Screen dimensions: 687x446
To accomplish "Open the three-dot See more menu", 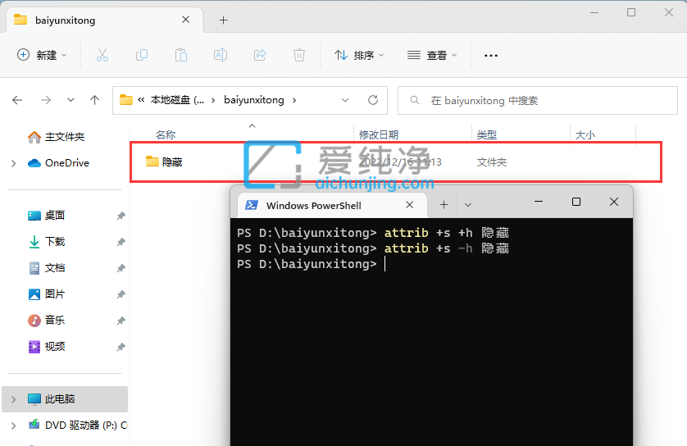I will (x=491, y=56).
